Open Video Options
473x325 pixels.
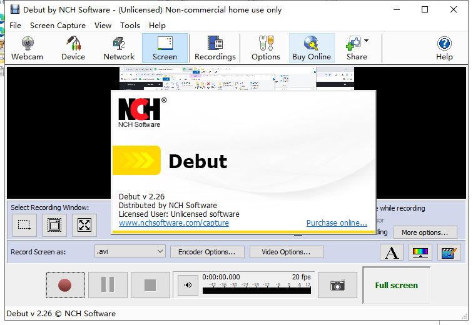click(x=287, y=252)
